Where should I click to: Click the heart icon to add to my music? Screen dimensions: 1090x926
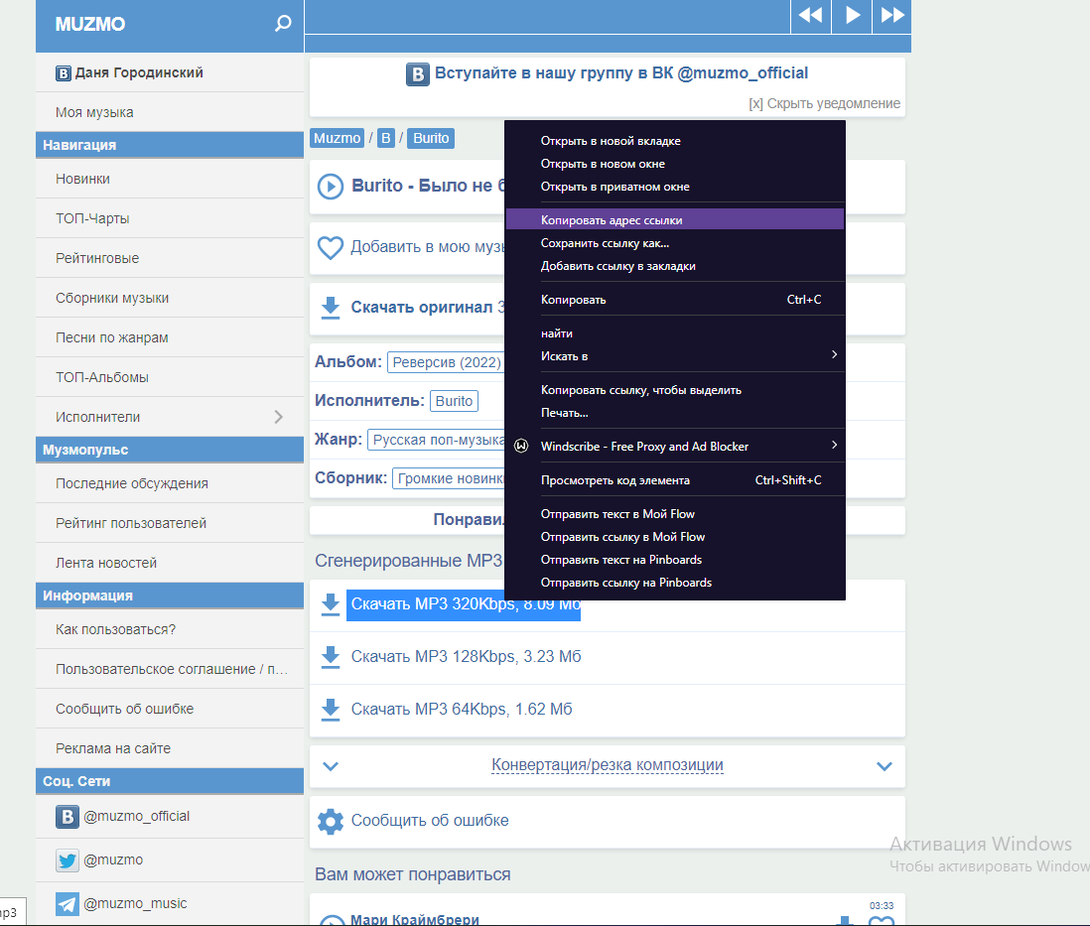pos(330,247)
